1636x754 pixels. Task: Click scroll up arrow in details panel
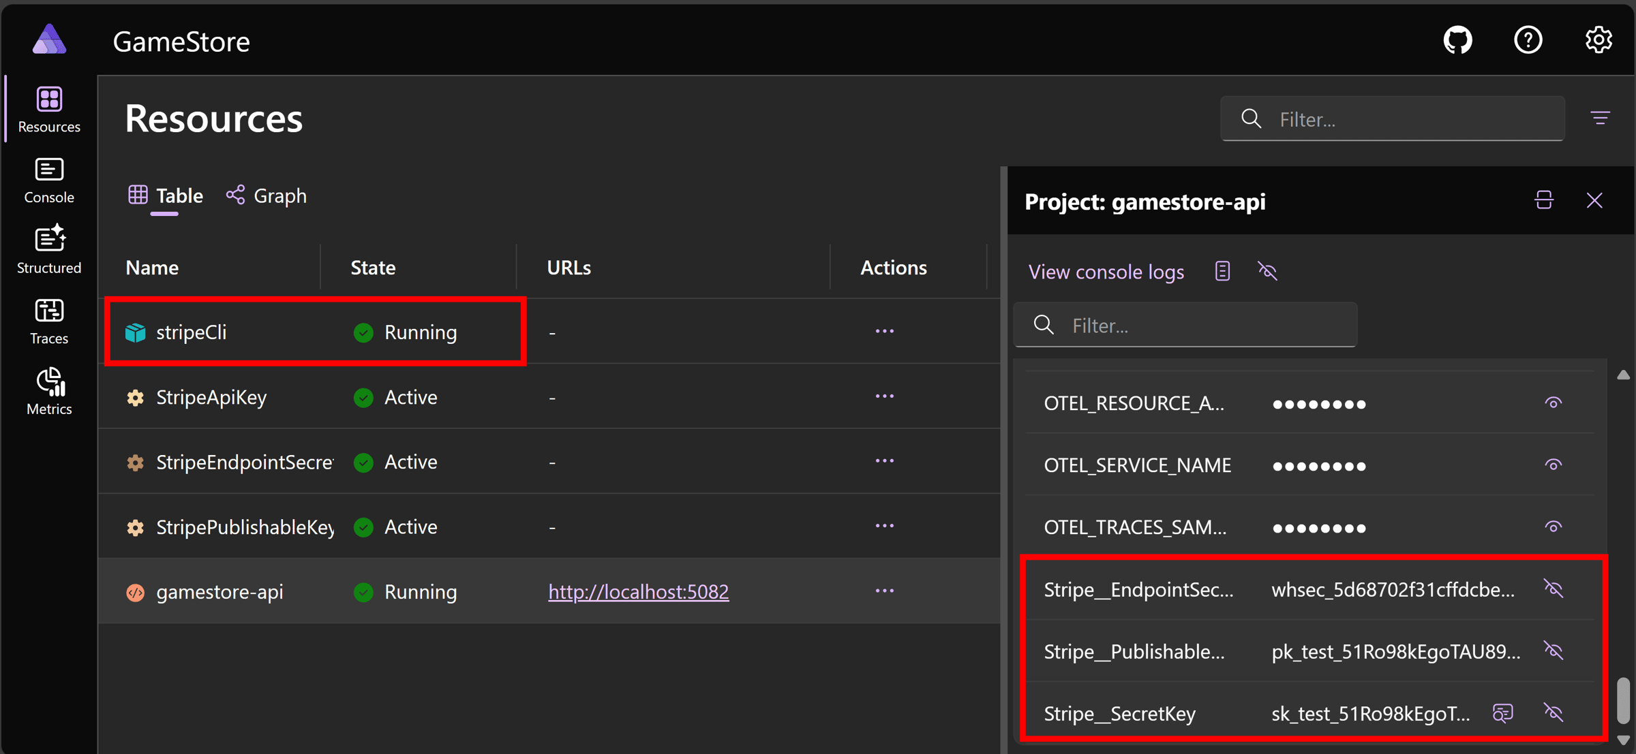pos(1623,375)
